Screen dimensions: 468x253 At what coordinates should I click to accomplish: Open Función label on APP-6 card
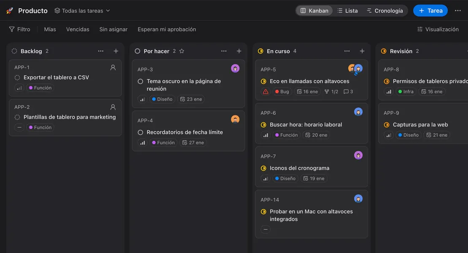click(x=286, y=135)
